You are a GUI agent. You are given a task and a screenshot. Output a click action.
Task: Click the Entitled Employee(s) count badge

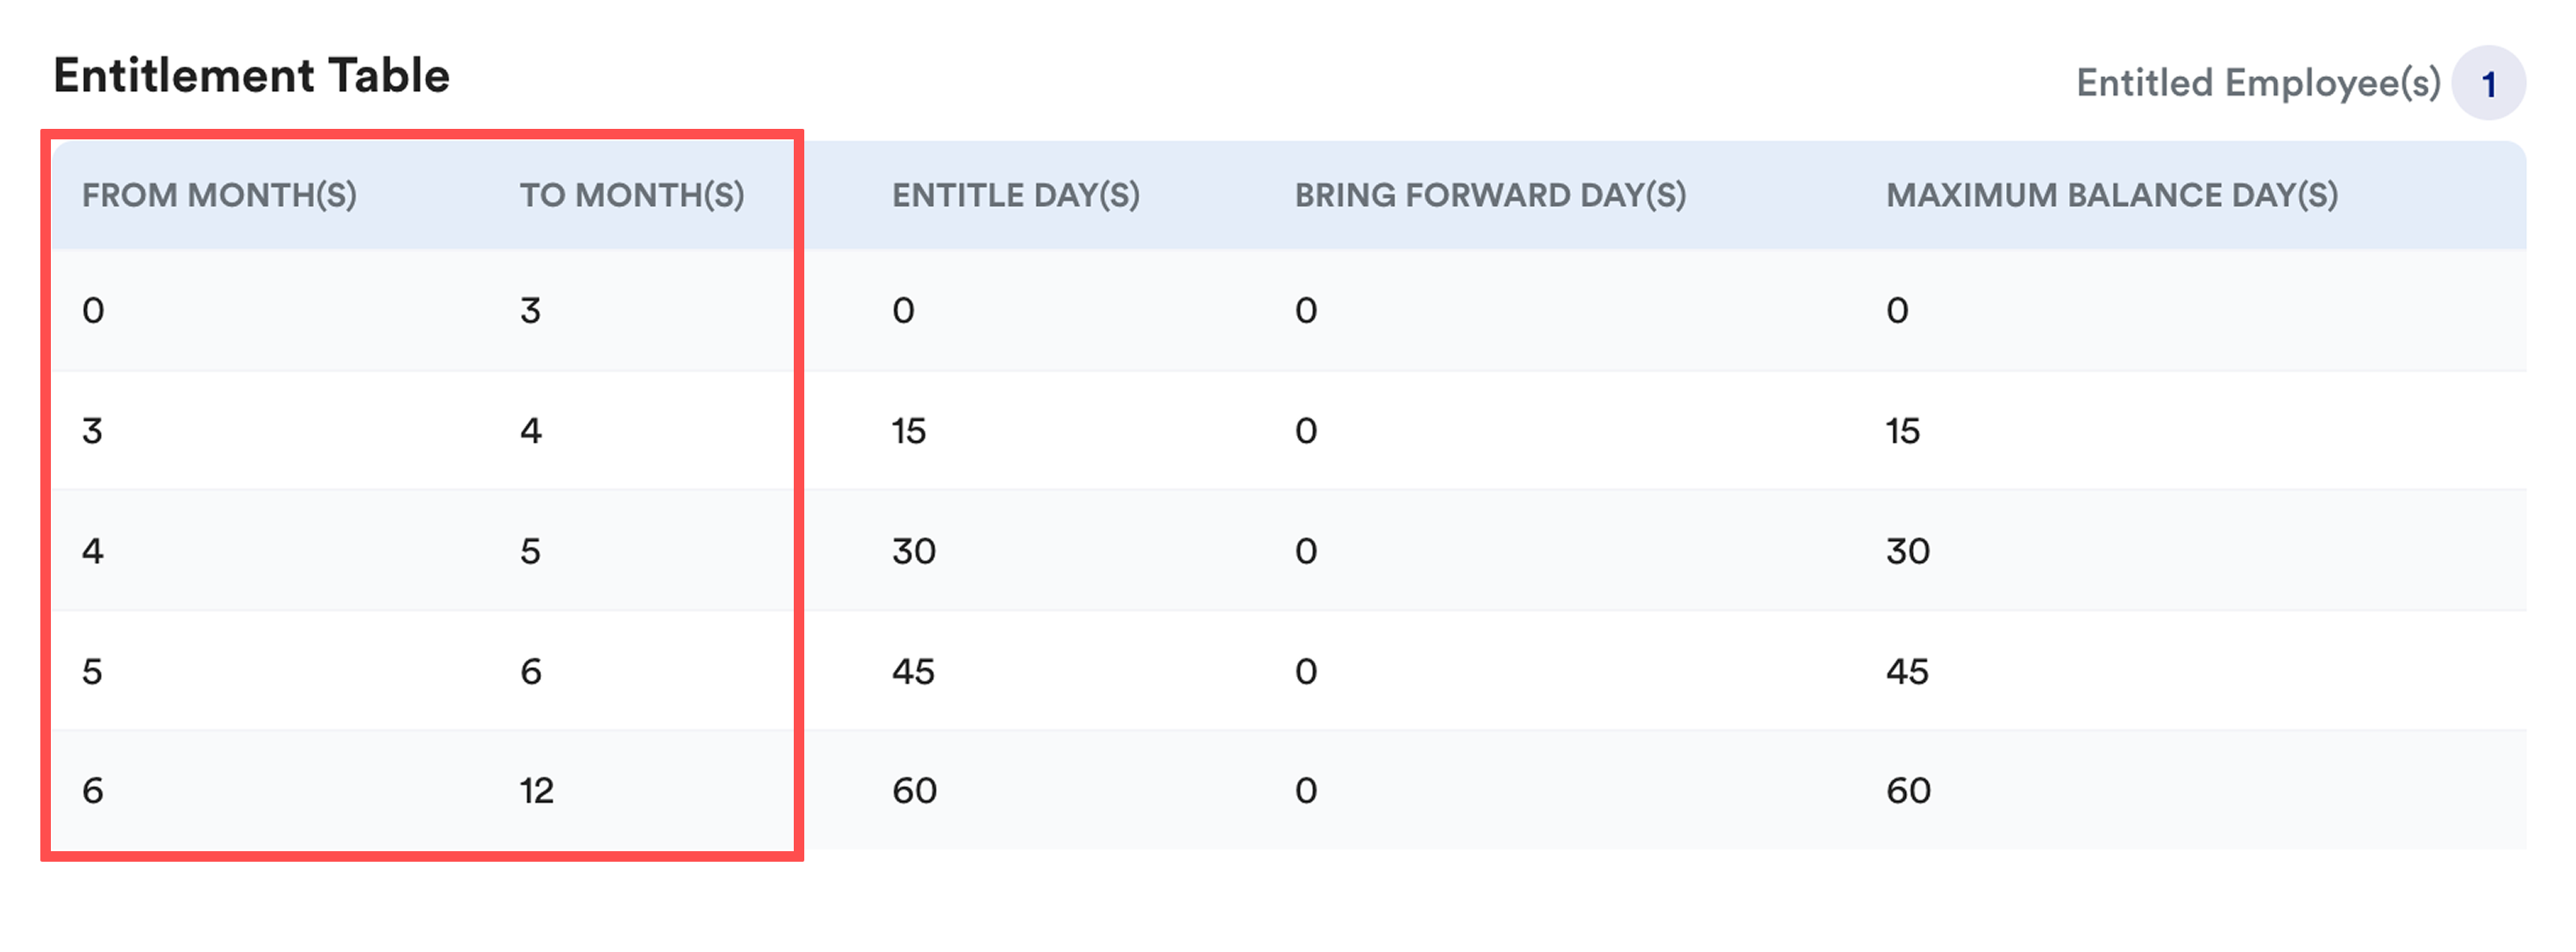pos(2488,83)
